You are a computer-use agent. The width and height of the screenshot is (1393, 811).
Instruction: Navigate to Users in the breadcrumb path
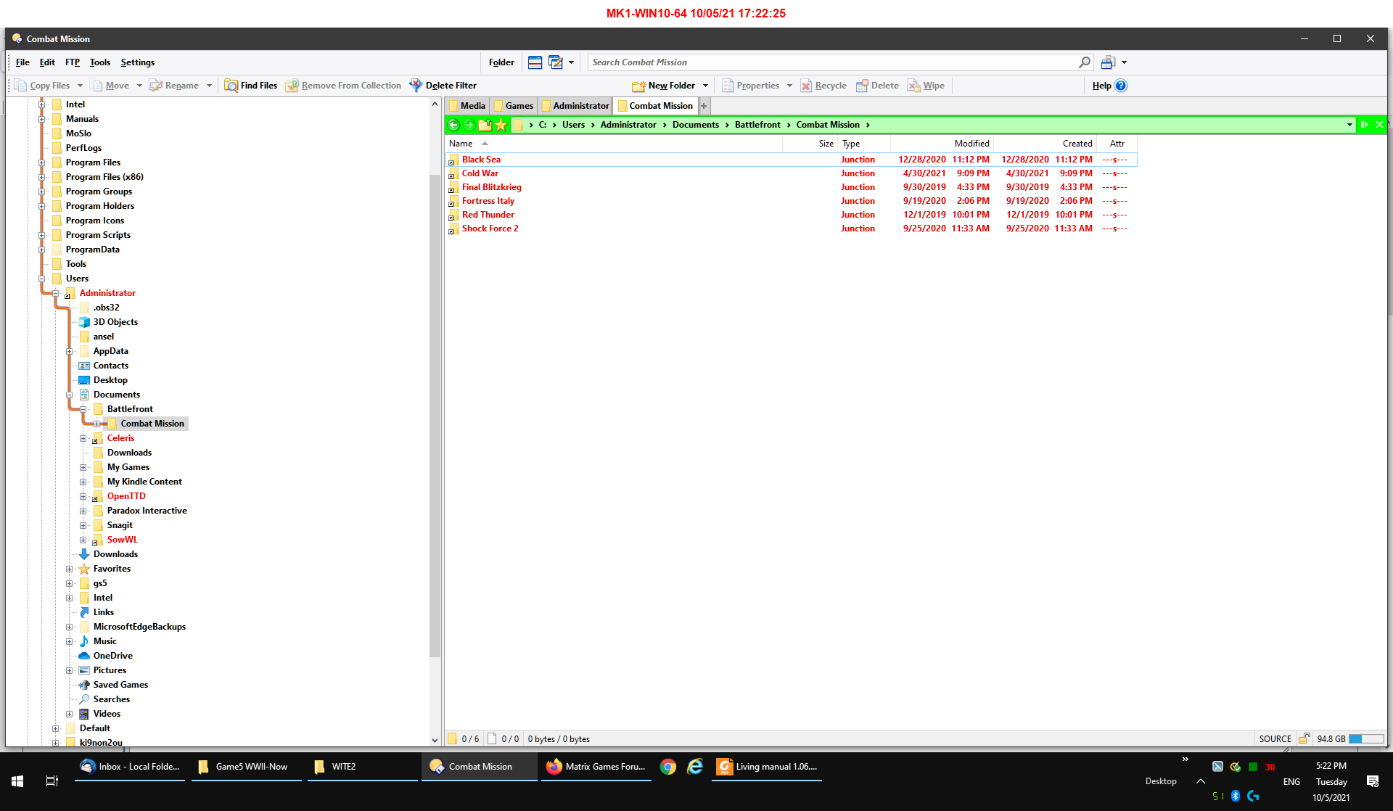click(573, 125)
